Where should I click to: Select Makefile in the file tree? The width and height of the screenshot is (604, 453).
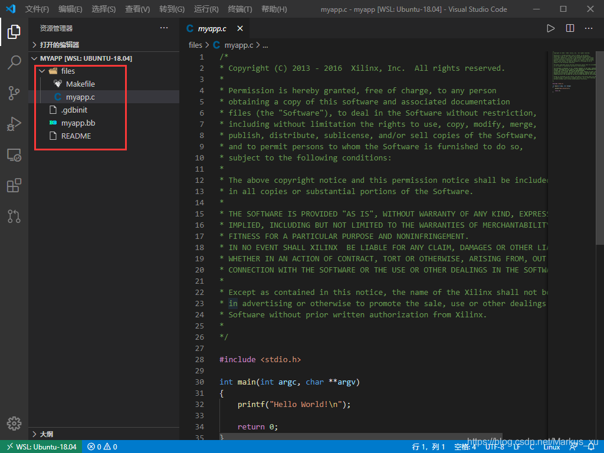tap(80, 84)
